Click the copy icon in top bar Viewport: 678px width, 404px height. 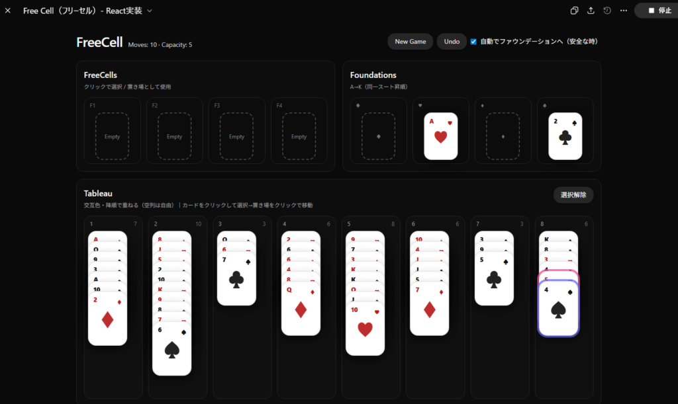tap(574, 11)
